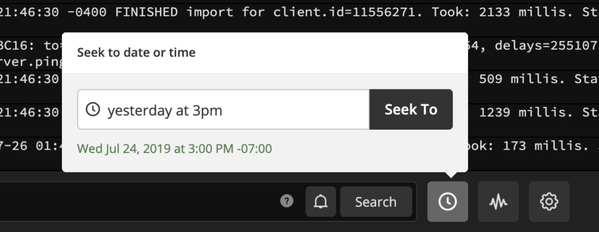The height and width of the screenshot is (232, 599).
Task: Click the small clock icon inside the seek input
Action: 93,109
